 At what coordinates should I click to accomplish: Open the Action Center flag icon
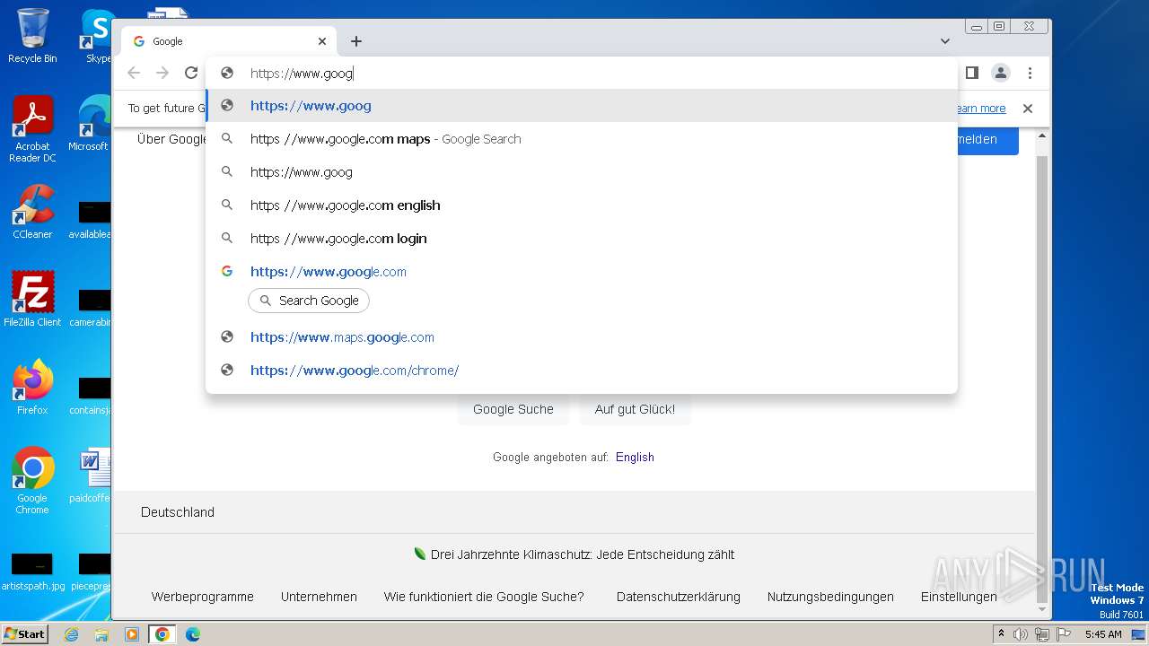1062,634
